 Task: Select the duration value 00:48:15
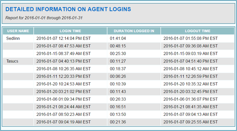pos(118,46)
